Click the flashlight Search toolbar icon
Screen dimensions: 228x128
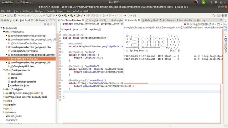coord(82,16)
